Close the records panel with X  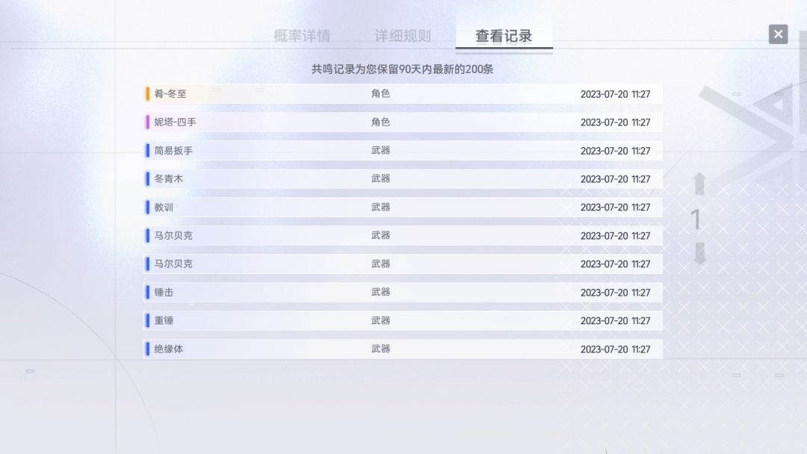click(x=778, y=34)
